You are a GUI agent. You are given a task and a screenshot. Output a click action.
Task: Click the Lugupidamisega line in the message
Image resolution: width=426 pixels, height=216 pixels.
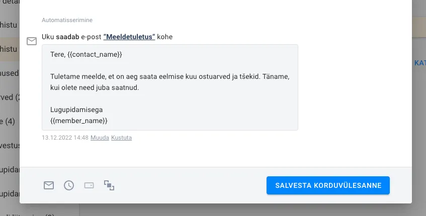79,110
